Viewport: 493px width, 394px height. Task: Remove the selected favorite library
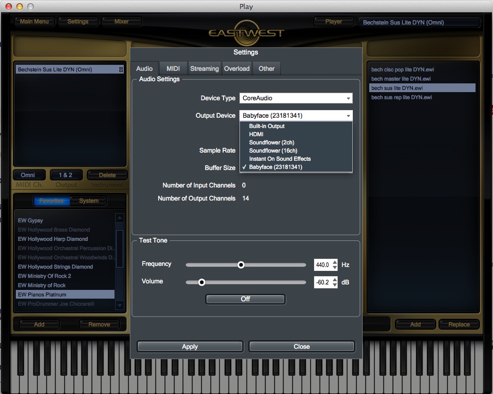click(99, 324)
